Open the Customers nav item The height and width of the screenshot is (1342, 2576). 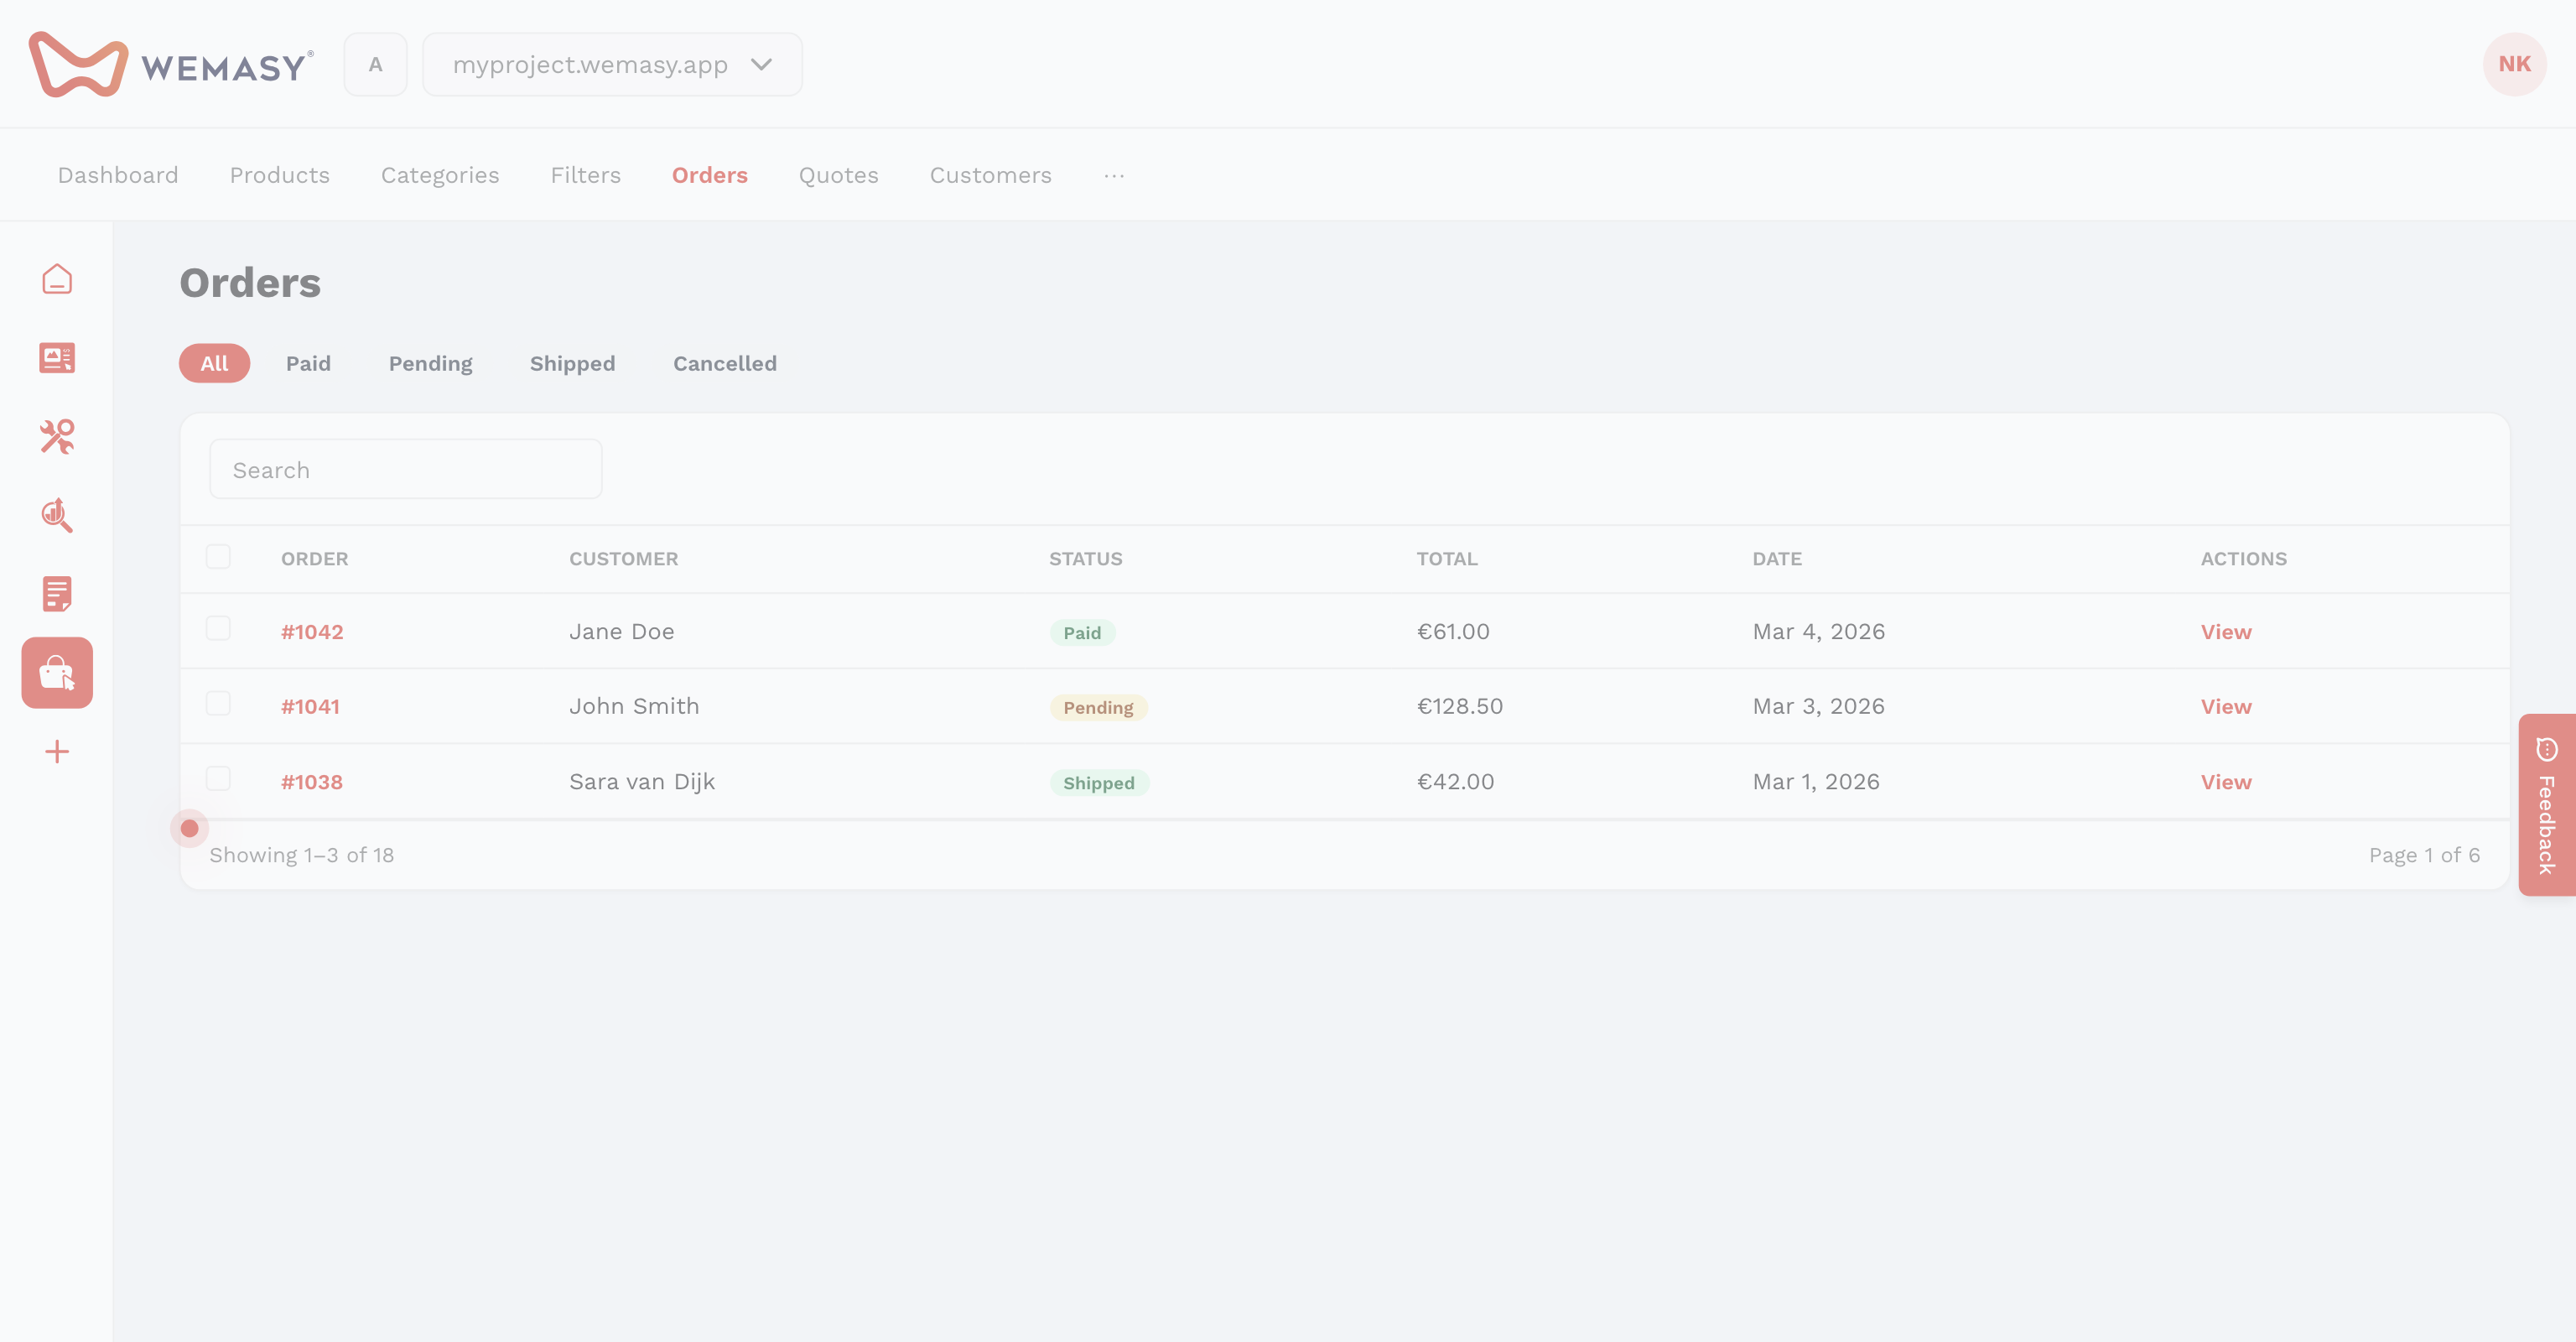991,175
